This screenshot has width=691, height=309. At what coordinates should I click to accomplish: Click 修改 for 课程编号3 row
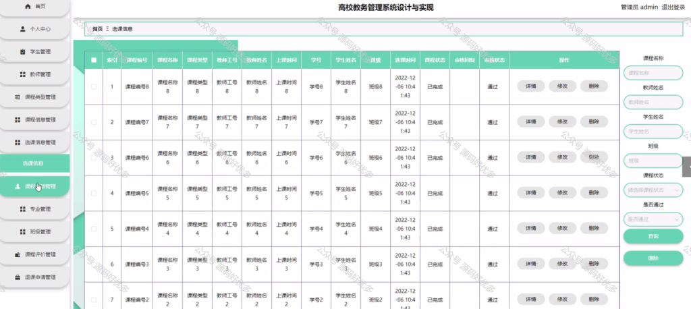[562, 264]
